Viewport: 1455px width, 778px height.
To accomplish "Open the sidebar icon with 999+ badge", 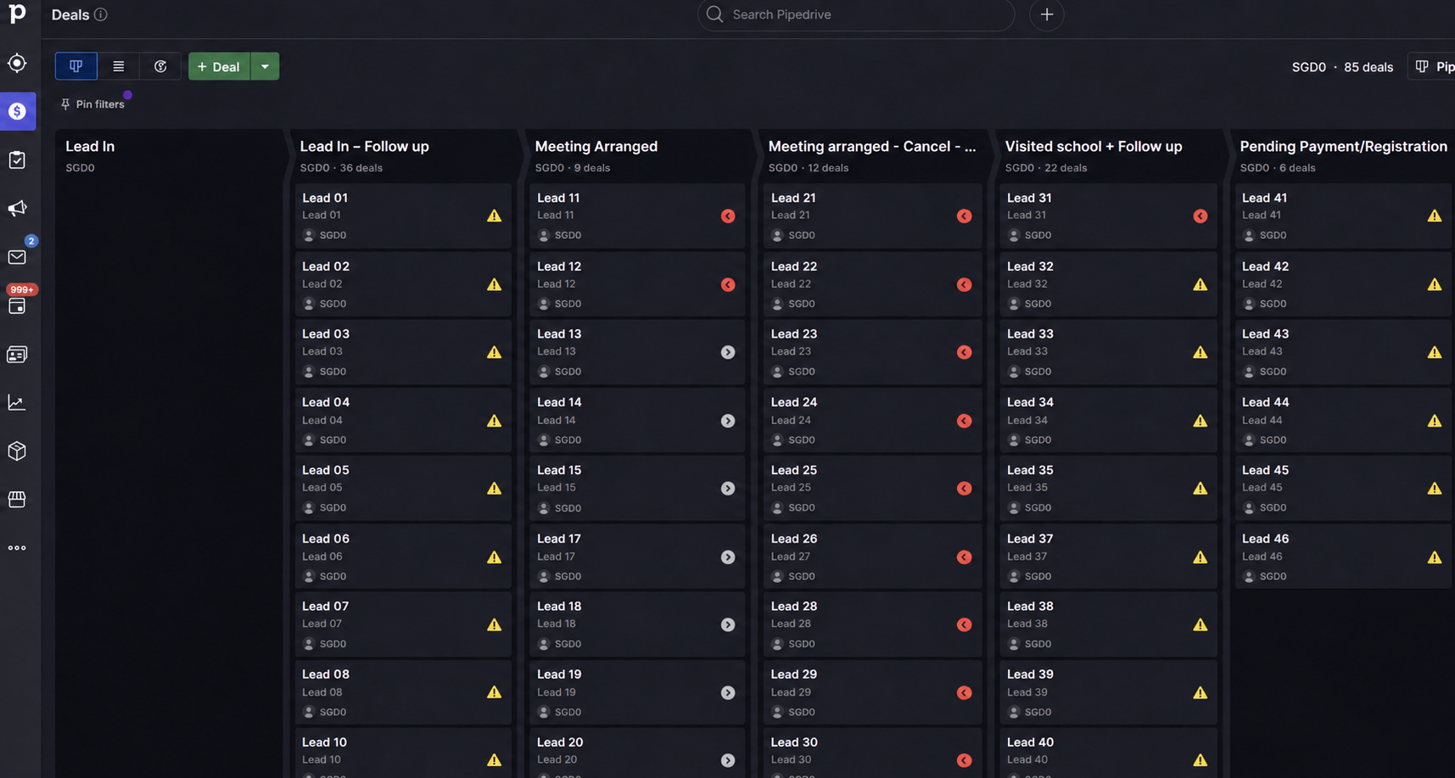I will (x=17, y=305).
